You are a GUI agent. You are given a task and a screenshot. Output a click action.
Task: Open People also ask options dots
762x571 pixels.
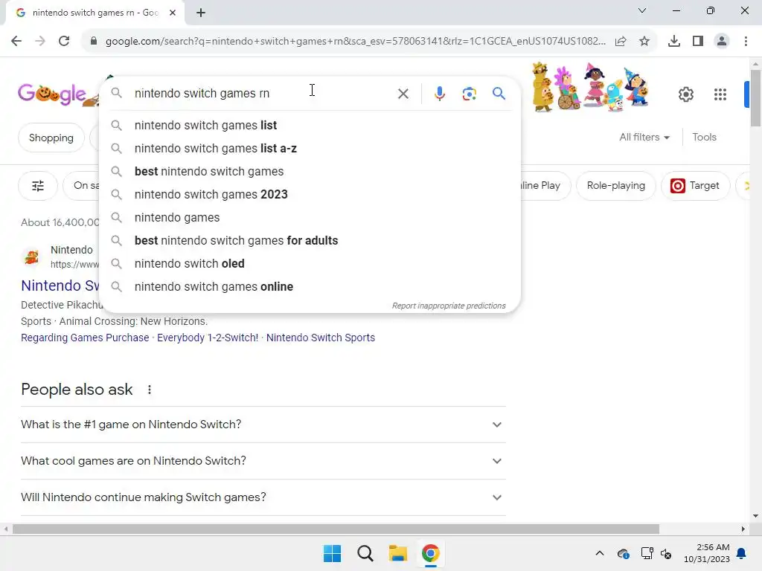coord(150,390)
